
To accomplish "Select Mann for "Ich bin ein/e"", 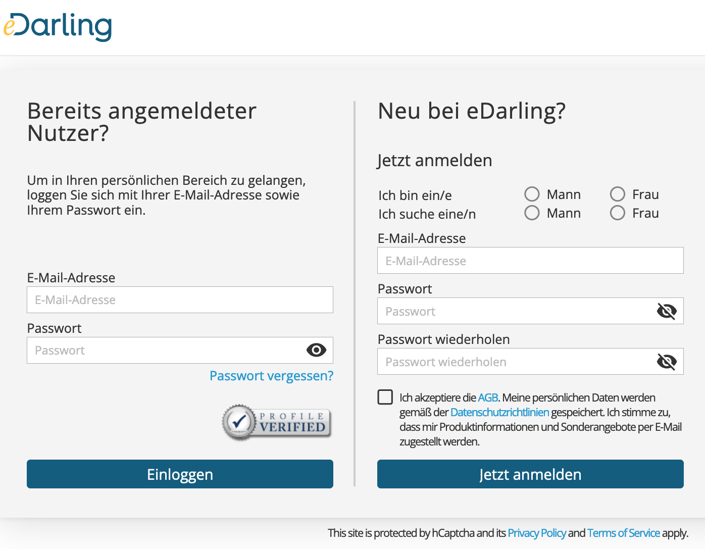I will coord(532,194).
